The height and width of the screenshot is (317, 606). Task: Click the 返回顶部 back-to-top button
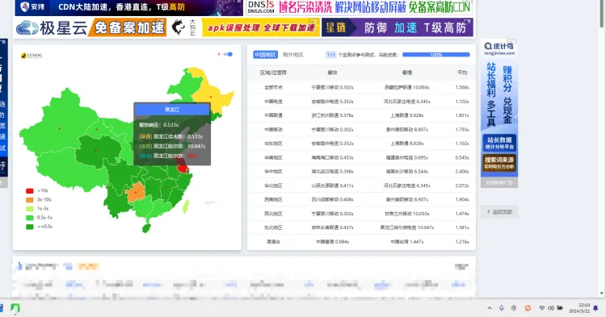click(499, 212)
